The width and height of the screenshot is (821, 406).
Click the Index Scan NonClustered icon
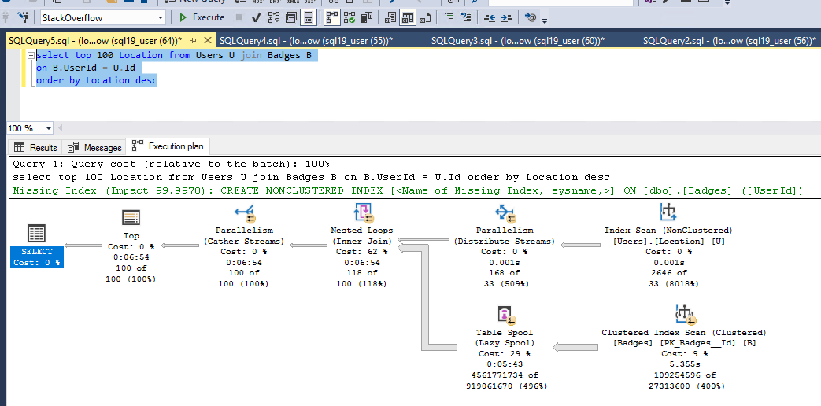pos(668,213)
